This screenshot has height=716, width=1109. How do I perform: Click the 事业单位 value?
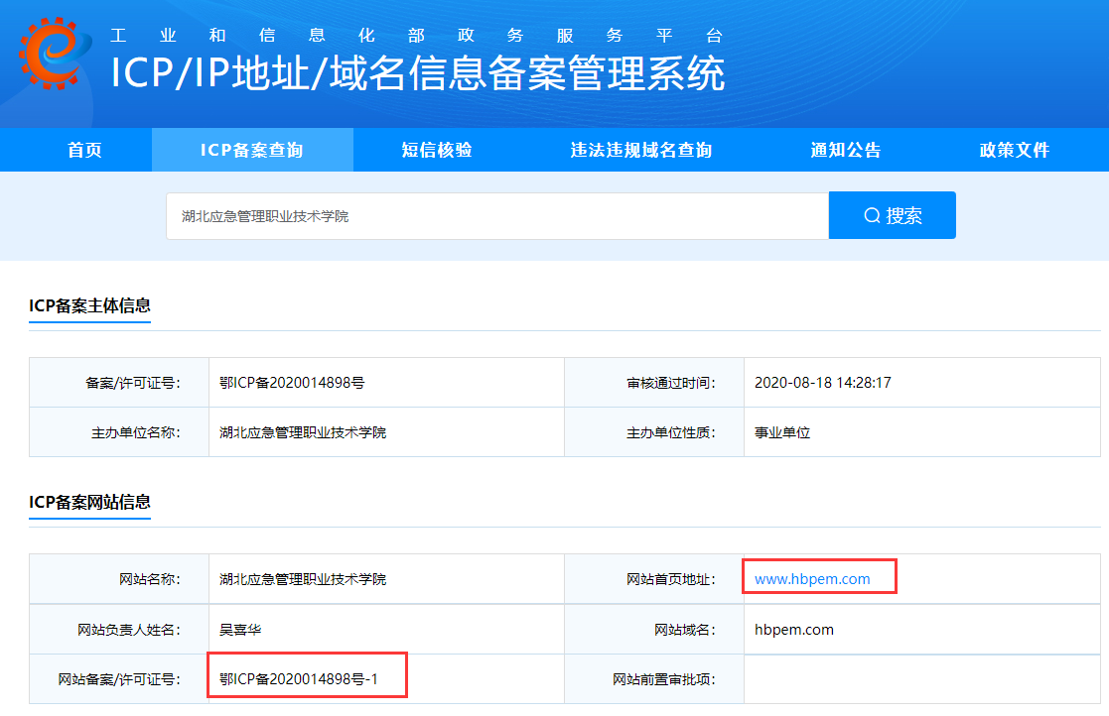tap(782, 432)
